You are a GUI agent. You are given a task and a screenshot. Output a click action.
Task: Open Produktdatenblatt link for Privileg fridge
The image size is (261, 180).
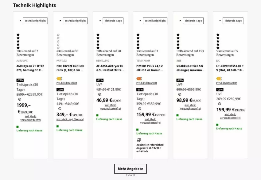(67, 83)
